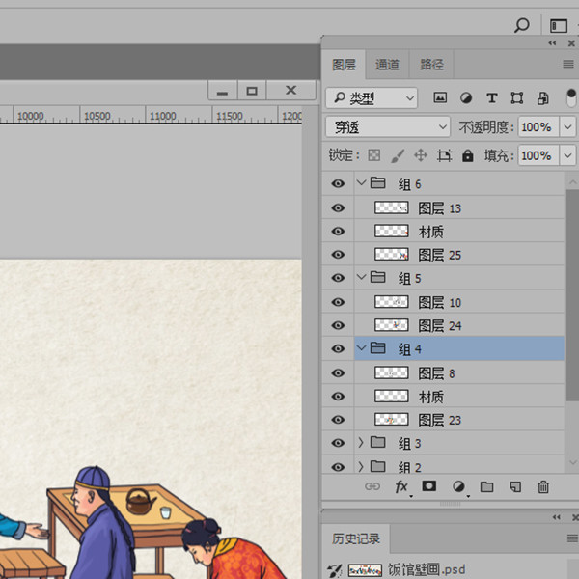Maximize the document window
Screen dimensions: 579x579
[x=252, y=91]
